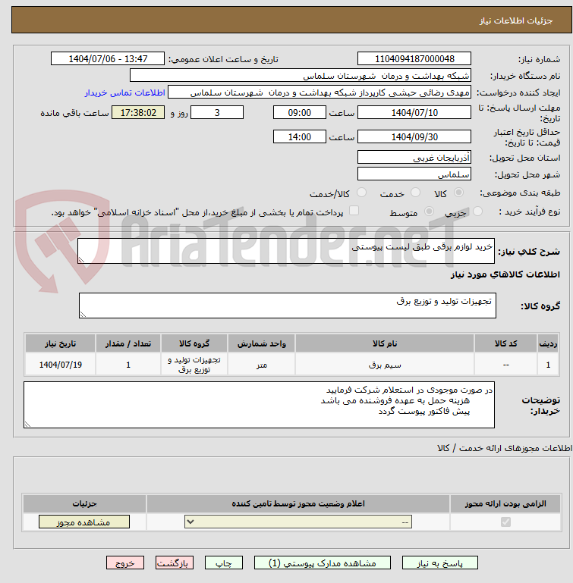Click the validity time 14:00 field

(x=299, y=136)
